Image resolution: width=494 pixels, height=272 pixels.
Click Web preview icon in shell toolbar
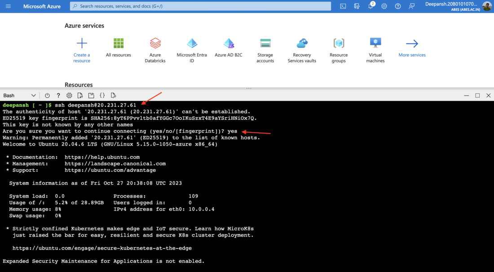pos(114,95)
